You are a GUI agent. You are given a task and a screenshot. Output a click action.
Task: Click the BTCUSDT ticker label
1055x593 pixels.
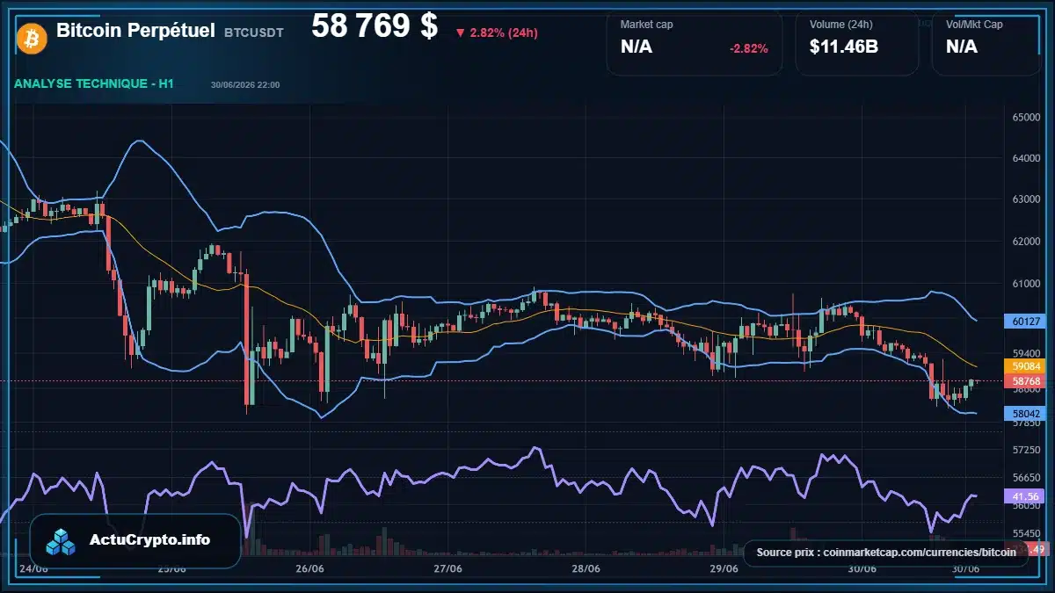click(x=254, y=33)
